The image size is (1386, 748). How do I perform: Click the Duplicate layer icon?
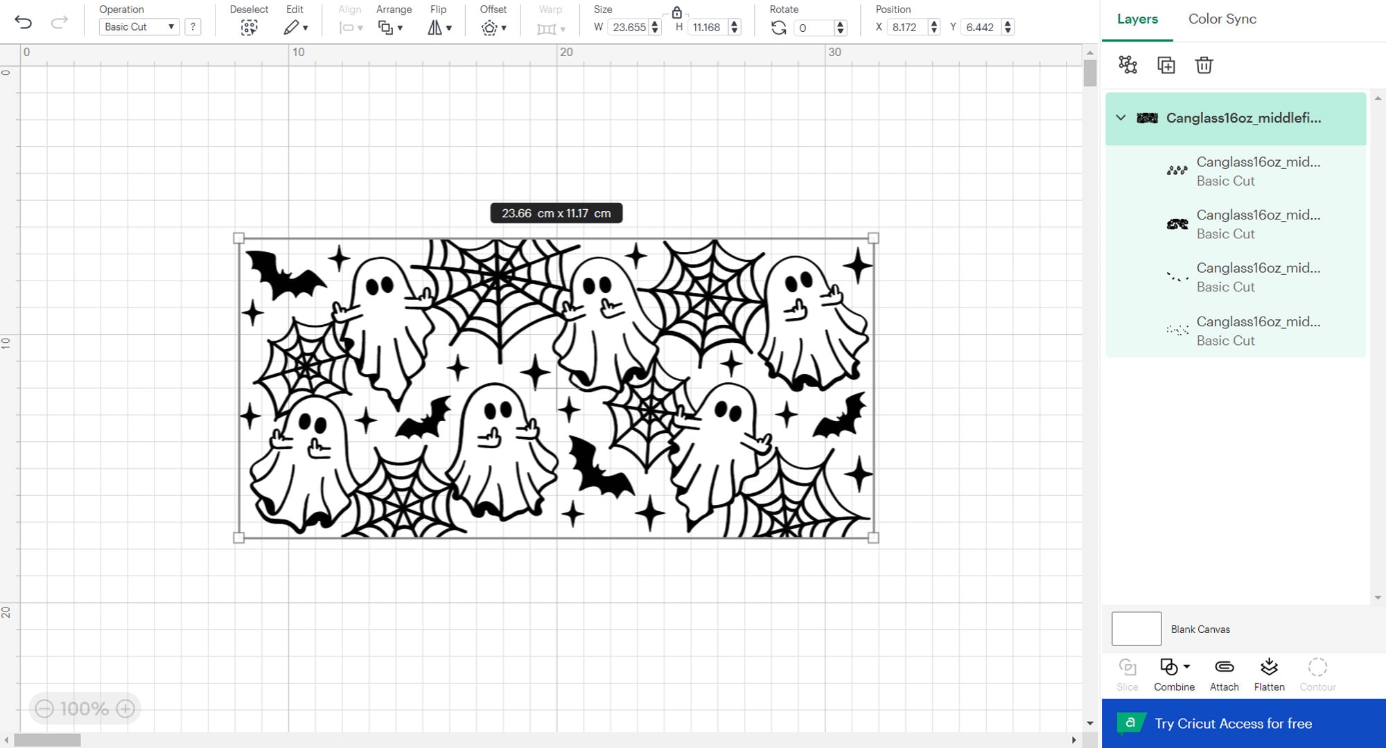tap(1166, 65)
